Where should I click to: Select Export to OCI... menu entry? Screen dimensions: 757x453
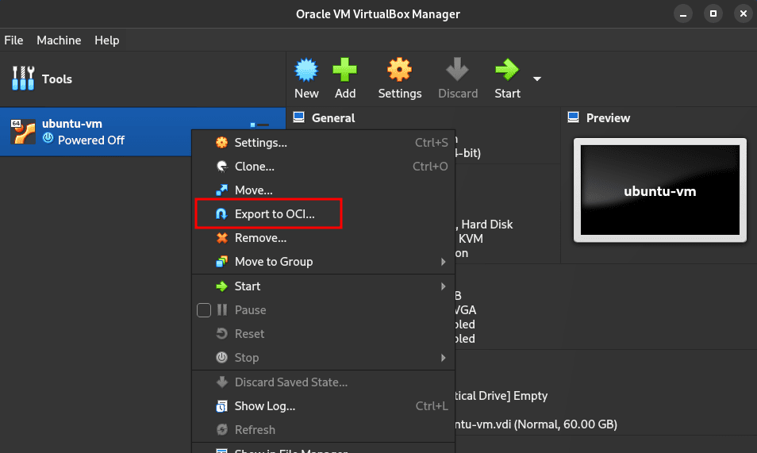pyautogui.click(x=324, y=214)
